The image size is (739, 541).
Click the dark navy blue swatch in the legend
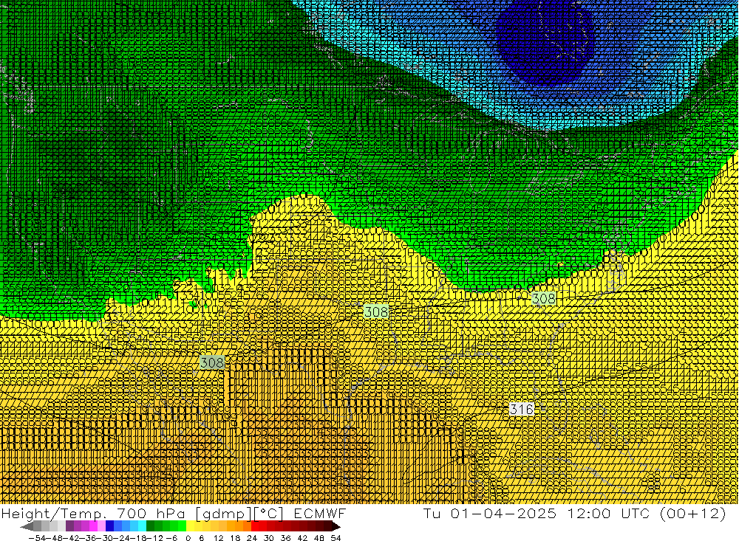point(109,526)
